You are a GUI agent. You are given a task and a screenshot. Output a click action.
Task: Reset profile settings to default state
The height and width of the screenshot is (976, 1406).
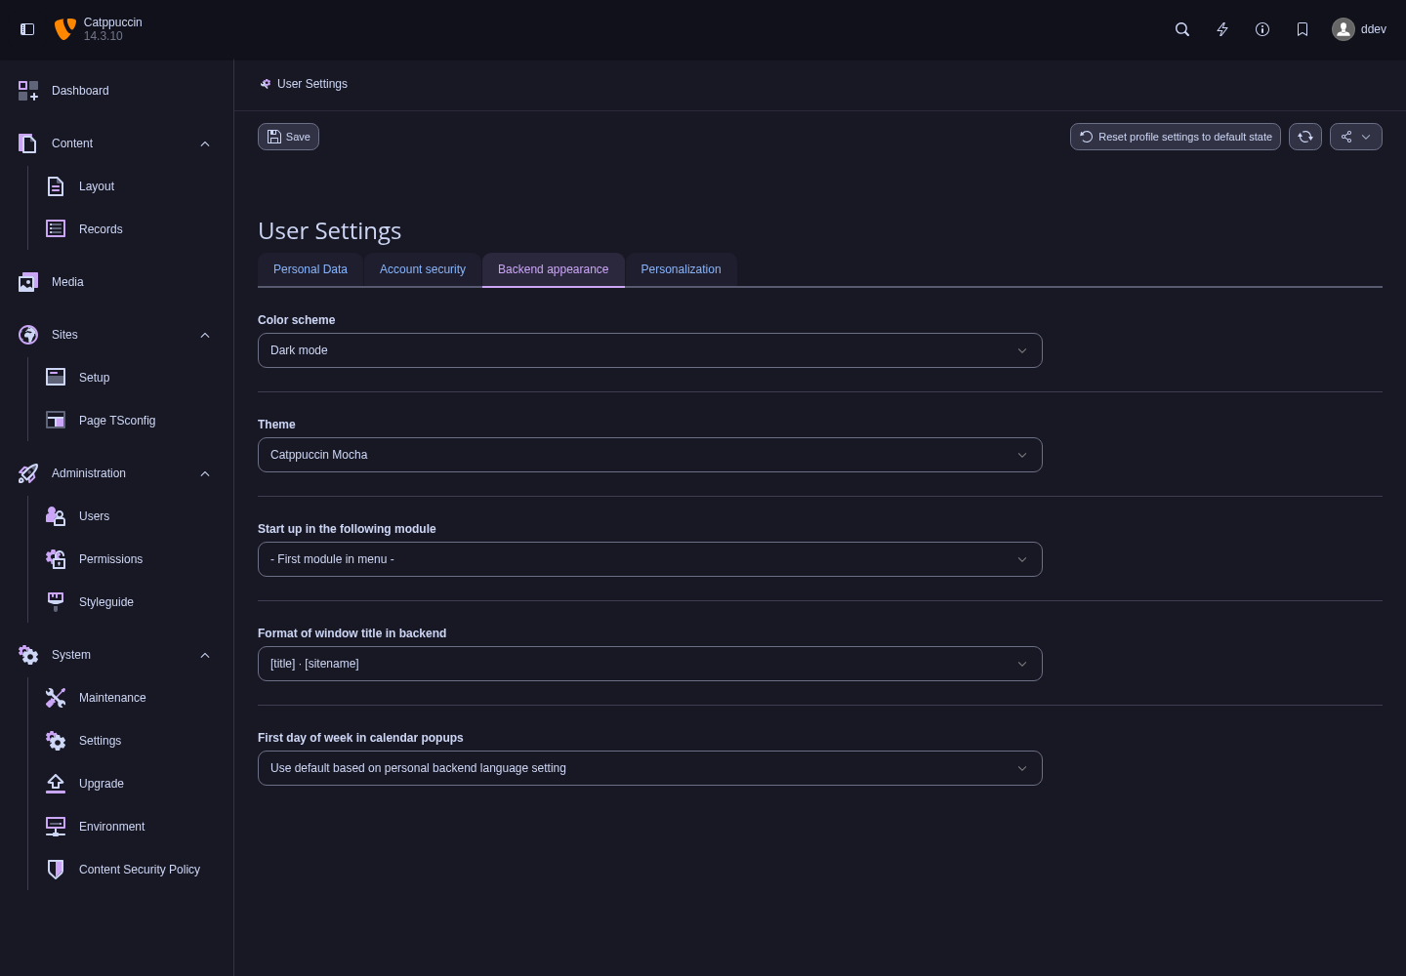click(x=1176, y=137)
